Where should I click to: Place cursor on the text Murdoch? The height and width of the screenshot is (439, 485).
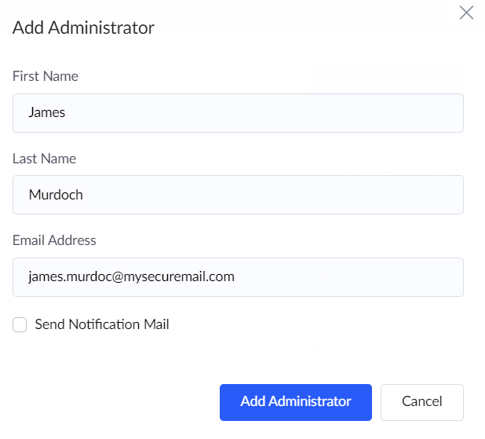point(55,195)
